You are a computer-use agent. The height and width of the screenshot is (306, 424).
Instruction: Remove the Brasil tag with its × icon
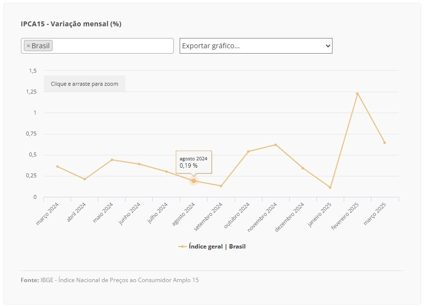(28, 46)
